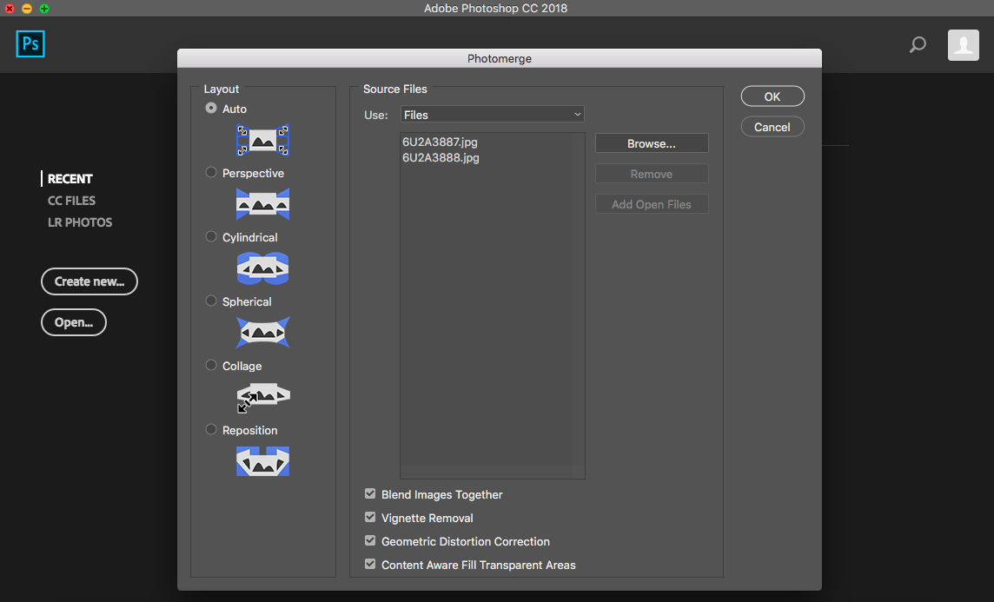Open the search magnifier icon

click(x=918, y=45)
